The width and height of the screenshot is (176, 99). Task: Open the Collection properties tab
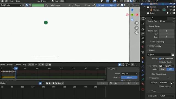(143, 52)
